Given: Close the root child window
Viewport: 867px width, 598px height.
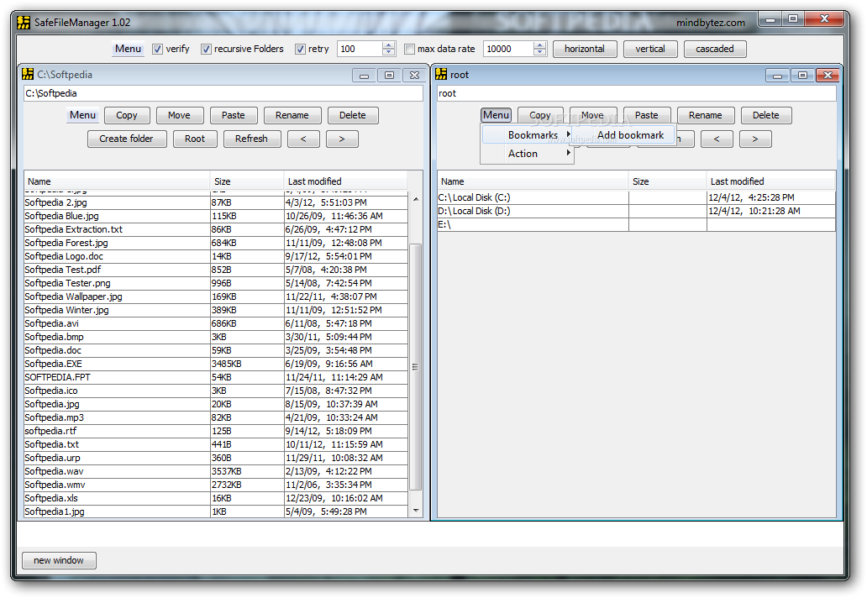Looking at the screenshot, I should click(828, 75).
